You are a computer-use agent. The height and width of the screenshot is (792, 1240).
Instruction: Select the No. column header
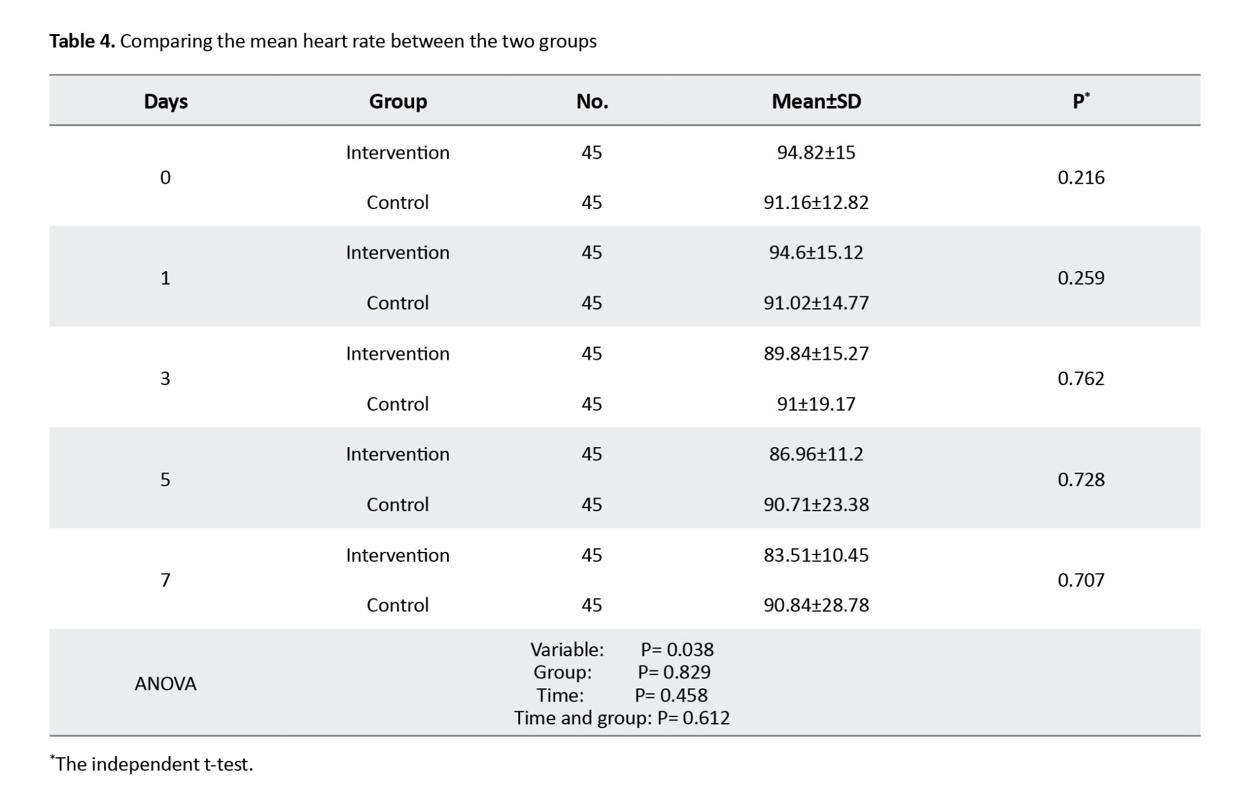[x=591, y=101]
